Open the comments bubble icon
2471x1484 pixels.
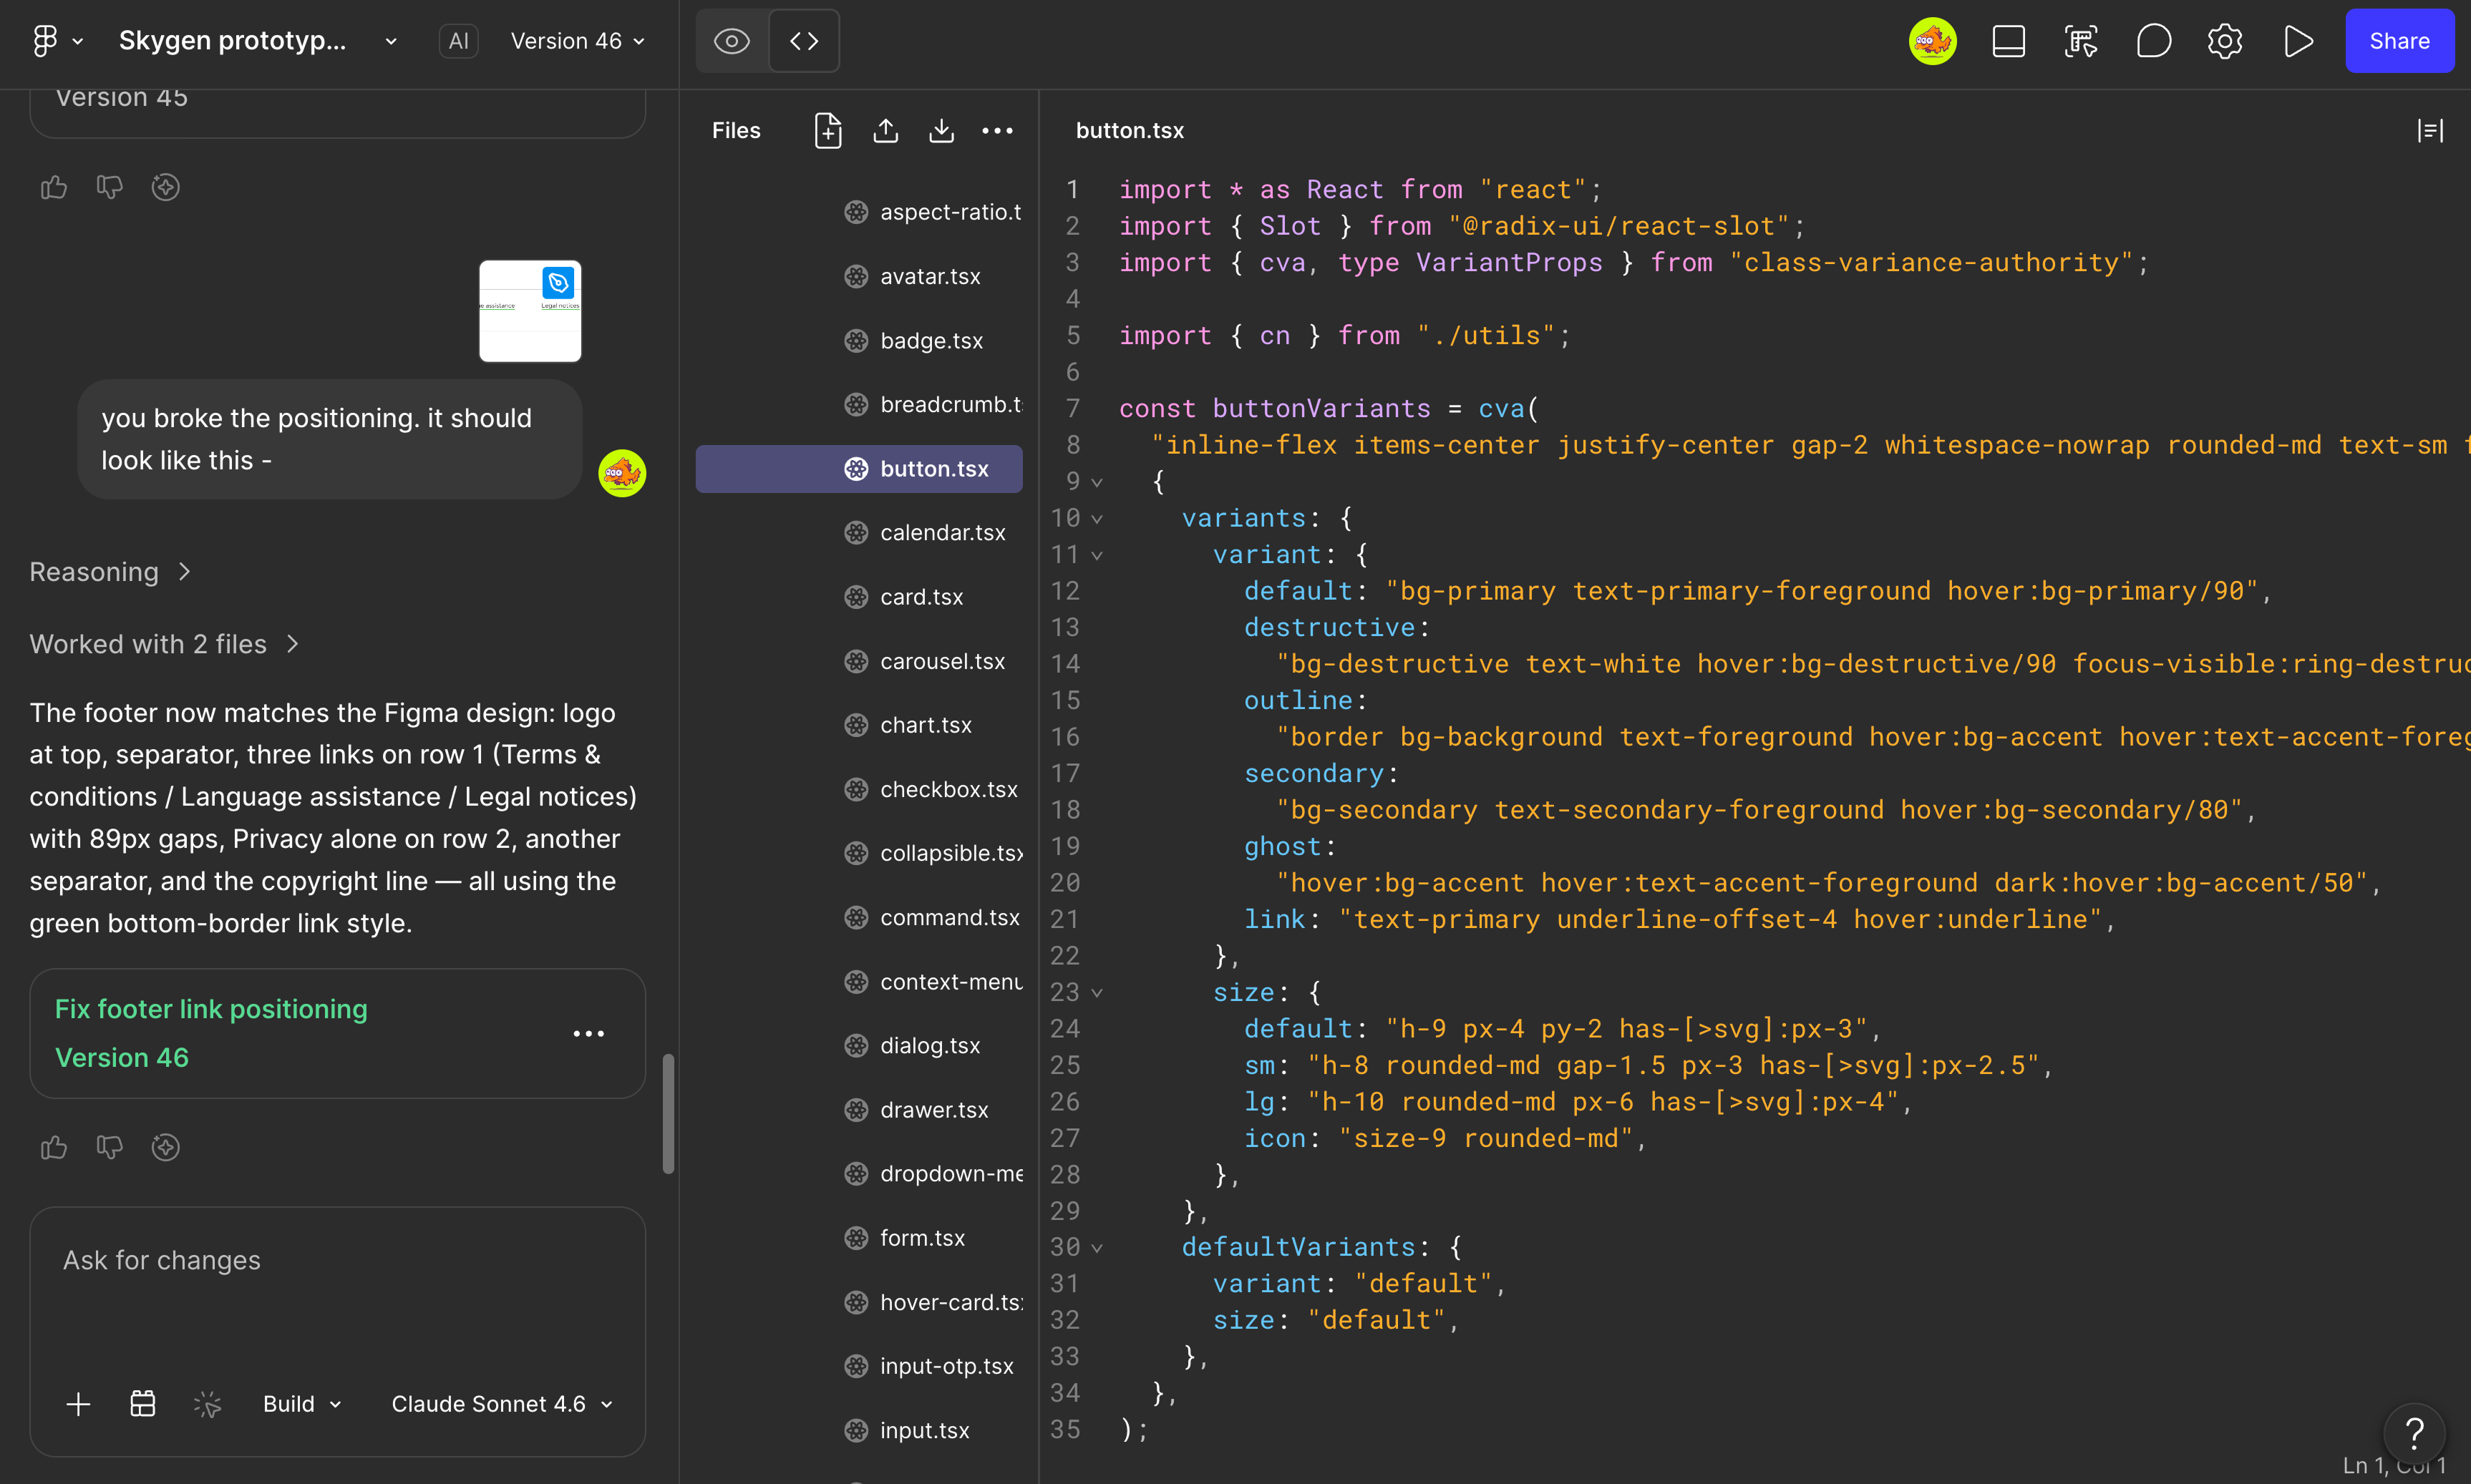[2154, 41]
